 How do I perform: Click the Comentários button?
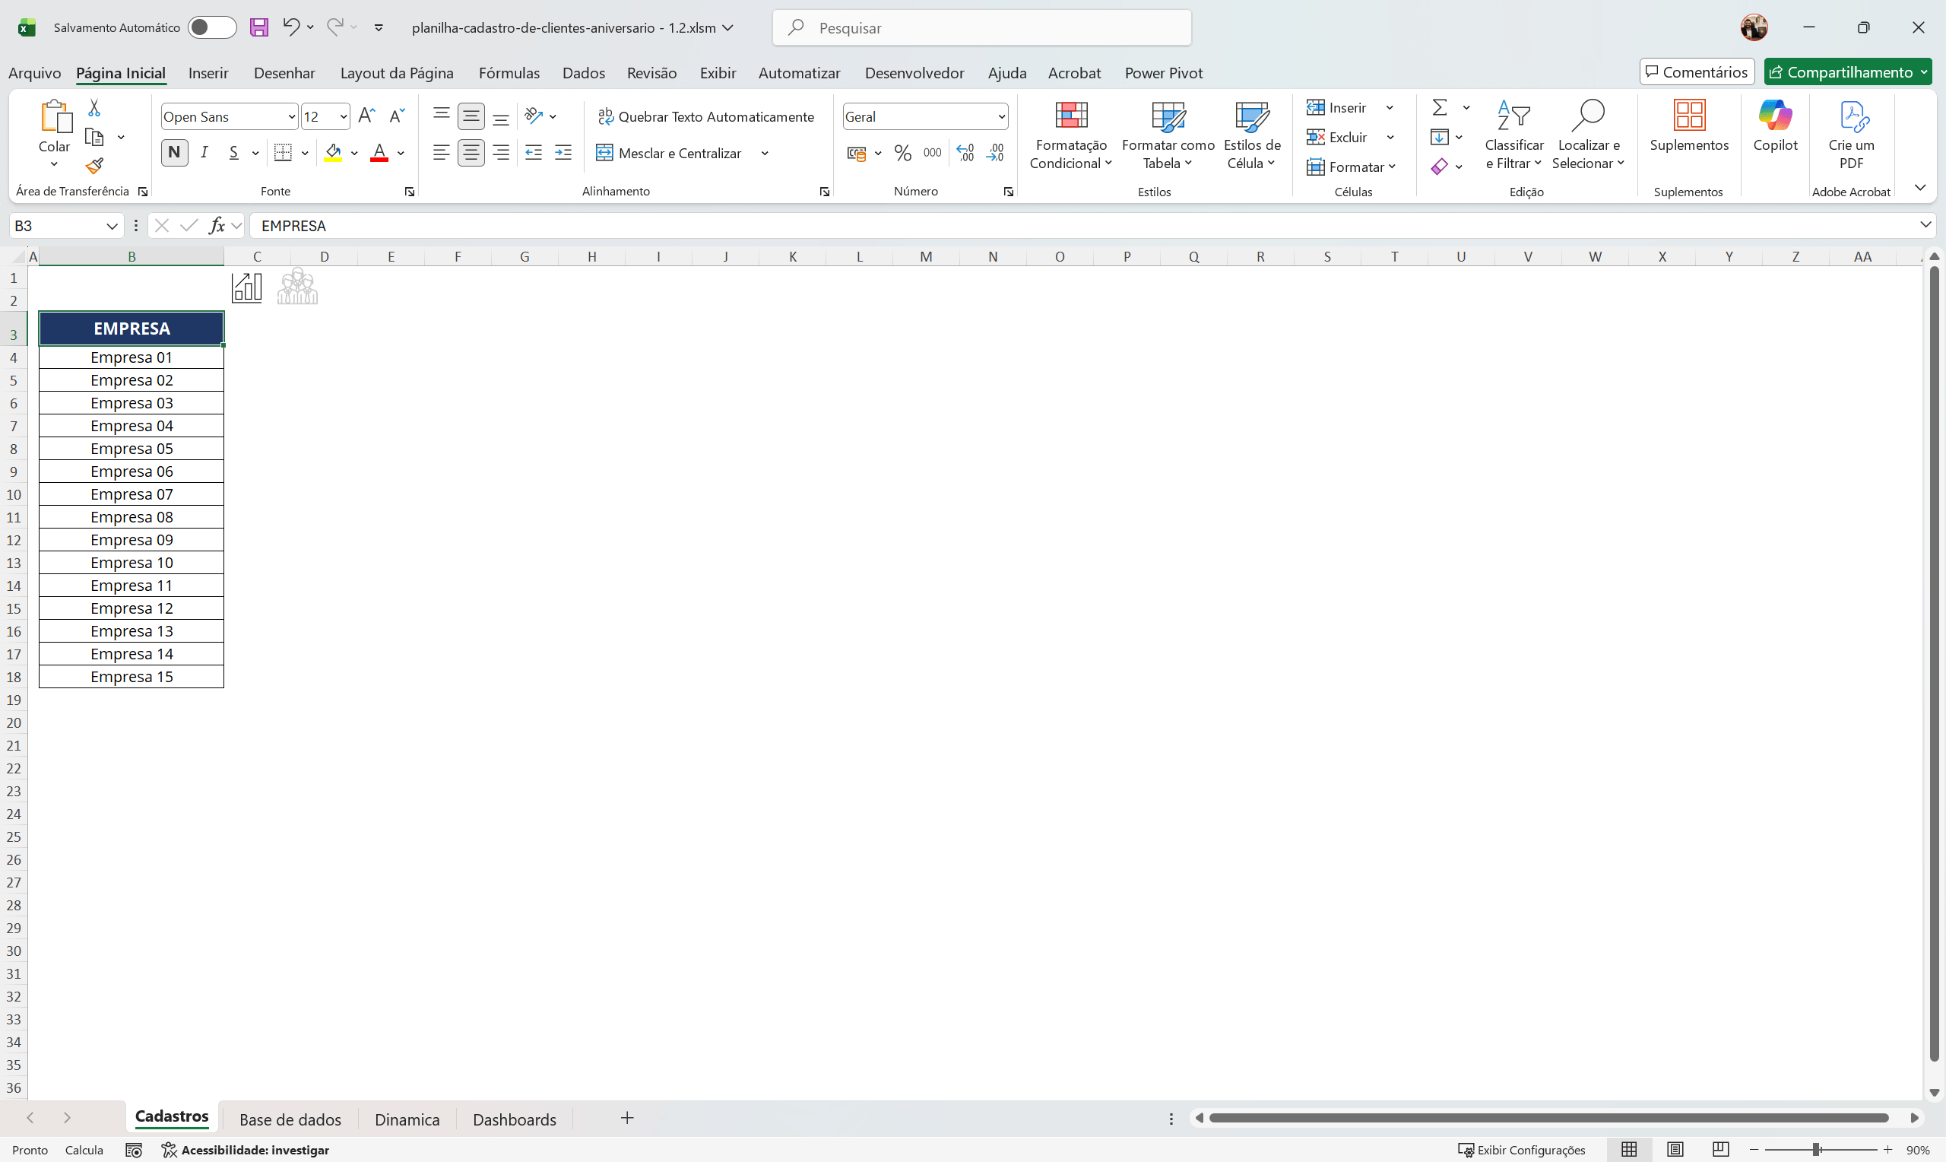(1696, 72)
